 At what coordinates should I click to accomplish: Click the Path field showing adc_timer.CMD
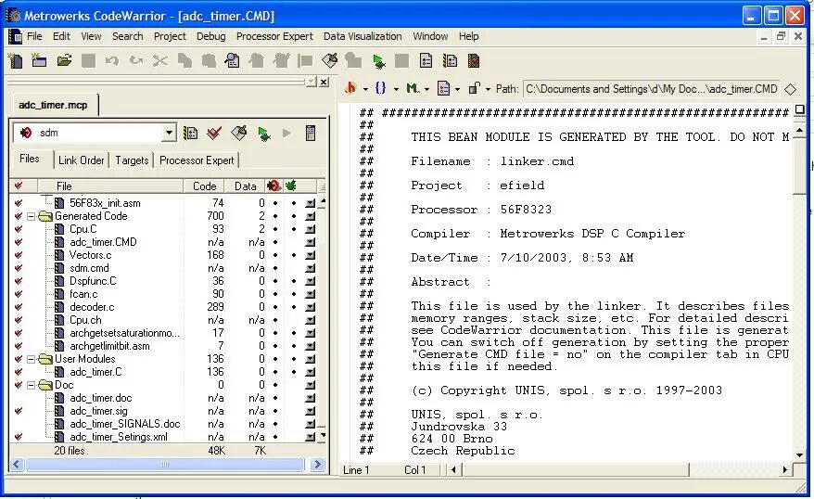point(651,89)
